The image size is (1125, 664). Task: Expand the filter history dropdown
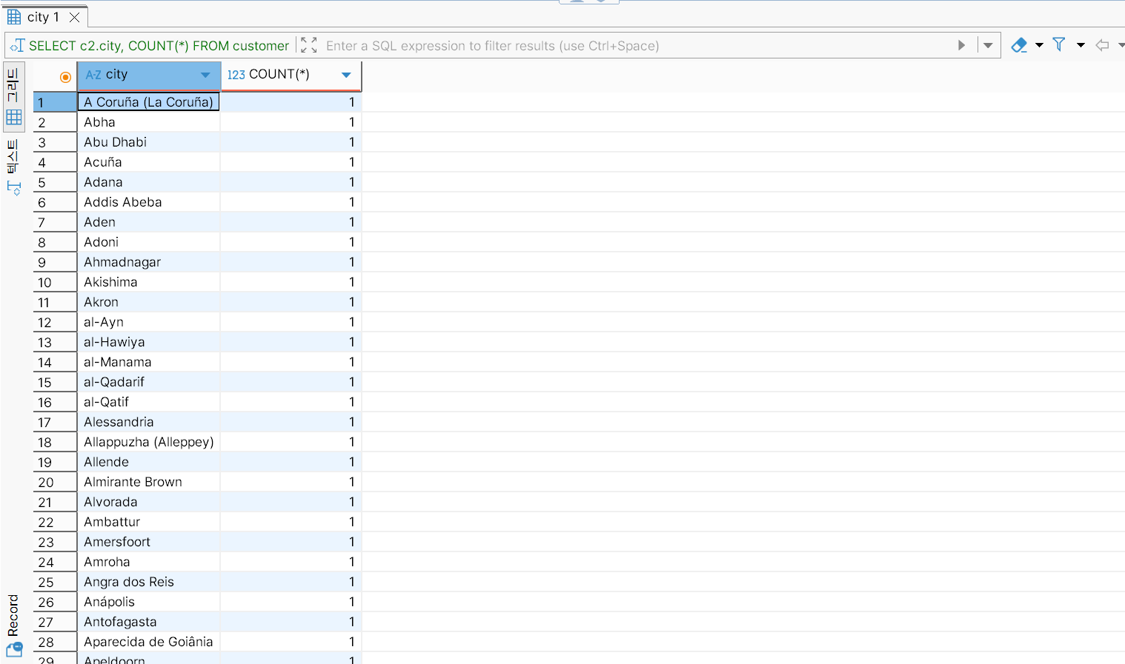(988, 45)
